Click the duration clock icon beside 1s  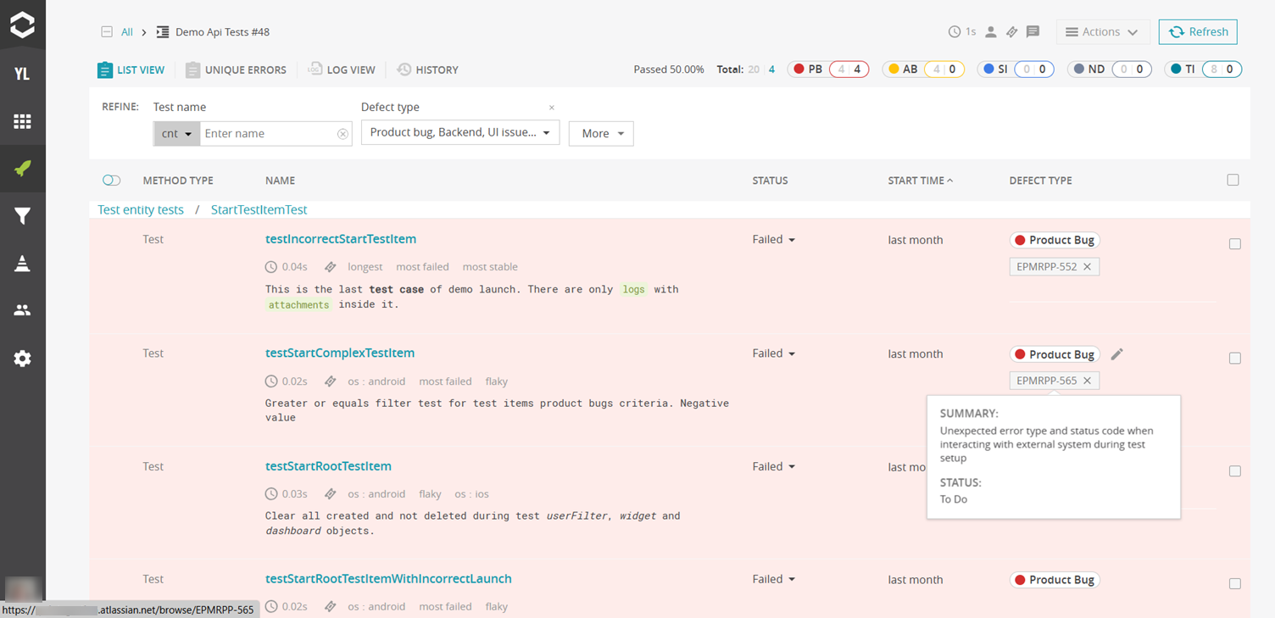pyautogui.click(x=955, y=32)
